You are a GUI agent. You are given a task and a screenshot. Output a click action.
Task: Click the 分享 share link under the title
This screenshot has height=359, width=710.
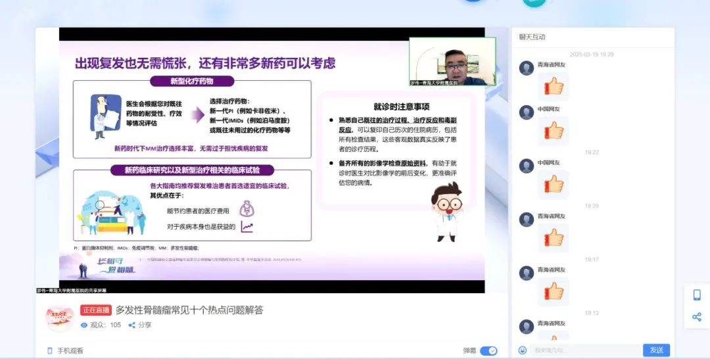[140, 325]
